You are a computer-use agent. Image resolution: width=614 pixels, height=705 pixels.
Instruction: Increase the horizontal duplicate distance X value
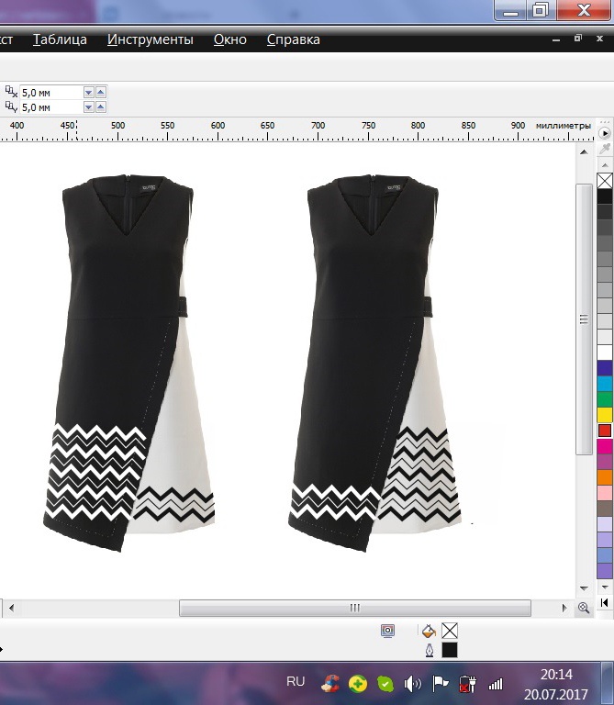[101, 92]
